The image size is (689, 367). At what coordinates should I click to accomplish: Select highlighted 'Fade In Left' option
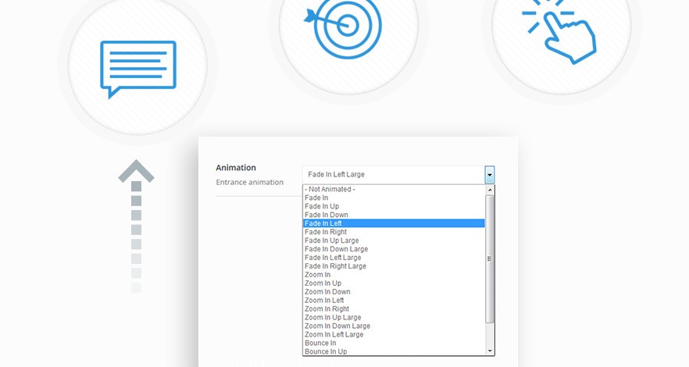[x=394, y=223]
